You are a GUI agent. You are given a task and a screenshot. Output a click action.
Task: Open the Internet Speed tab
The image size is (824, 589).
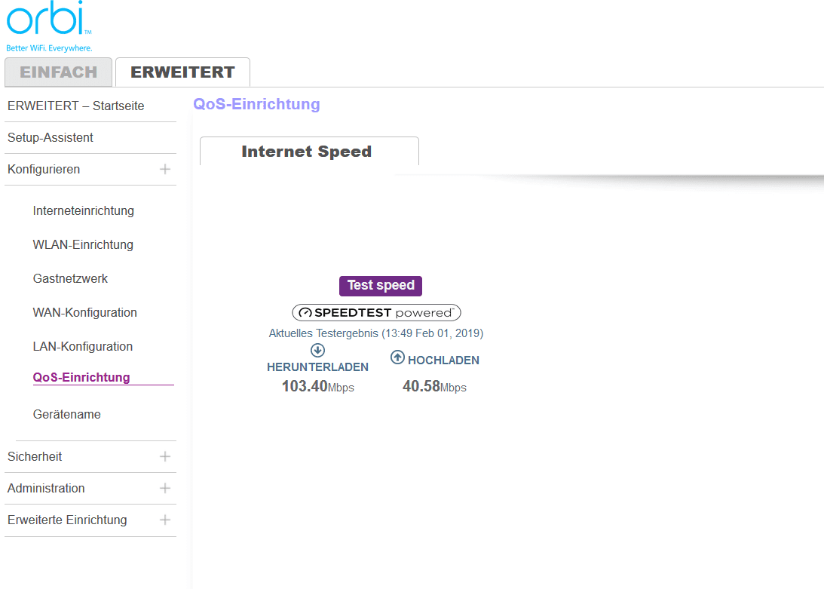tap(307, 152)
